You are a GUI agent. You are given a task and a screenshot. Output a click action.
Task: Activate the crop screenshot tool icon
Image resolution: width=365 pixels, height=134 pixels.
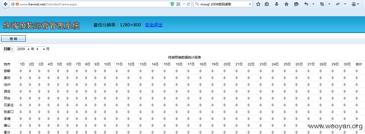322,4
